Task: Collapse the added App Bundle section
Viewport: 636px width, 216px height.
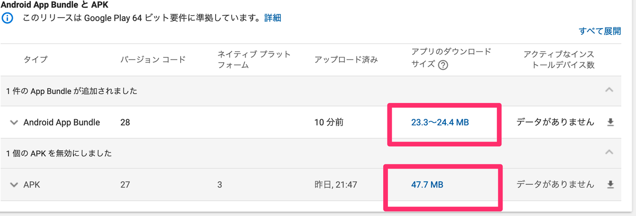Action: (x=609, y=90)
